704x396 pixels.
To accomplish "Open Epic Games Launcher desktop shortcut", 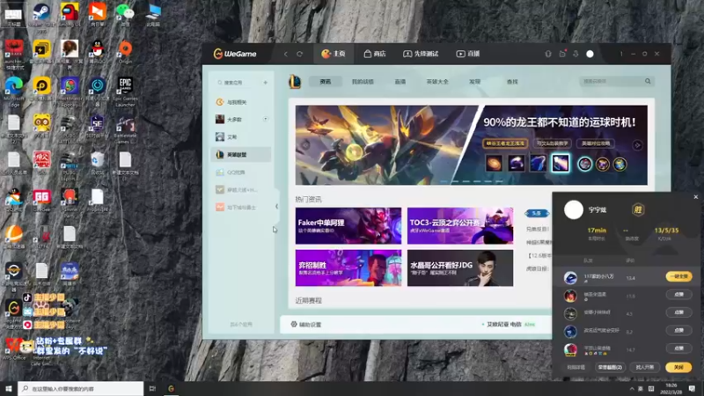I will (x=125, y=87).
